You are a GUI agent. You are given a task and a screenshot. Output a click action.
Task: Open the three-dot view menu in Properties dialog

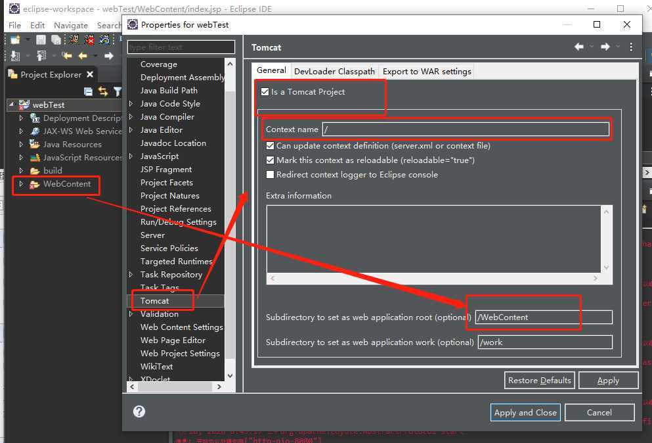tap(631, 47)
